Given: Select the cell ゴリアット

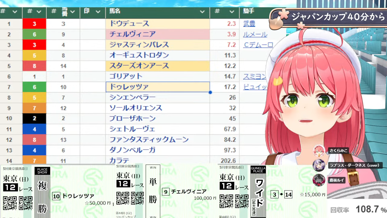Looking at the screenshot, I should [x=158, y=77].
